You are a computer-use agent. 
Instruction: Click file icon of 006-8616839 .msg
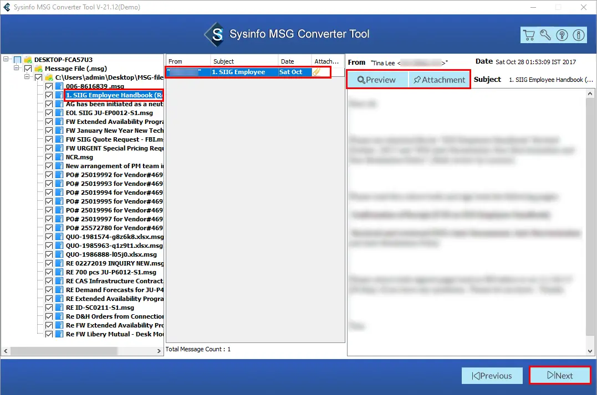59,86
